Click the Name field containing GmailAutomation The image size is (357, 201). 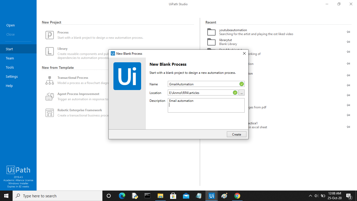203,84
